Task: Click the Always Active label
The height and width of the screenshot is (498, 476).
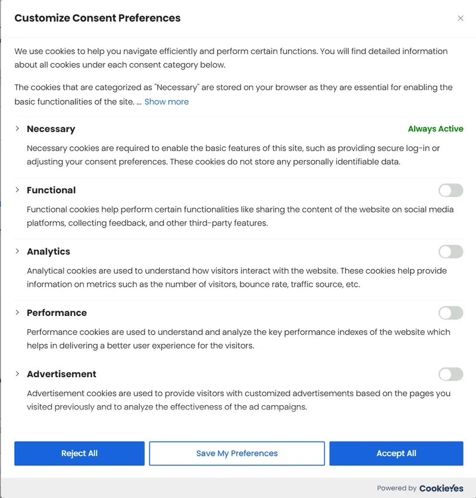Action: click(436, 129)
